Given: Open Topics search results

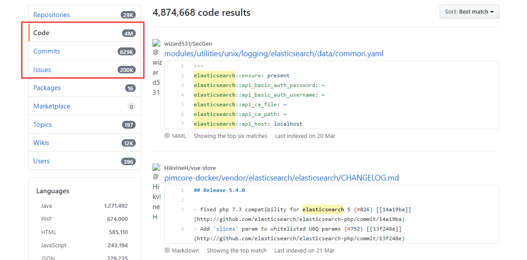Looking at the screenshot, I should [43, 125].
